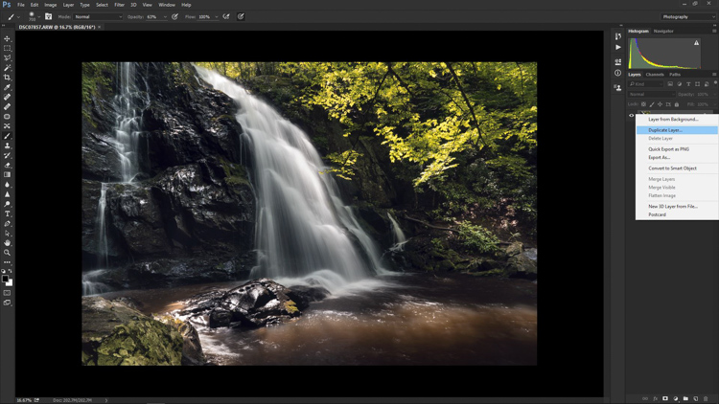This screenshot has width=719, height=404.
Task: Open the Actions panel play icon
Action: (x=618, y=47)
